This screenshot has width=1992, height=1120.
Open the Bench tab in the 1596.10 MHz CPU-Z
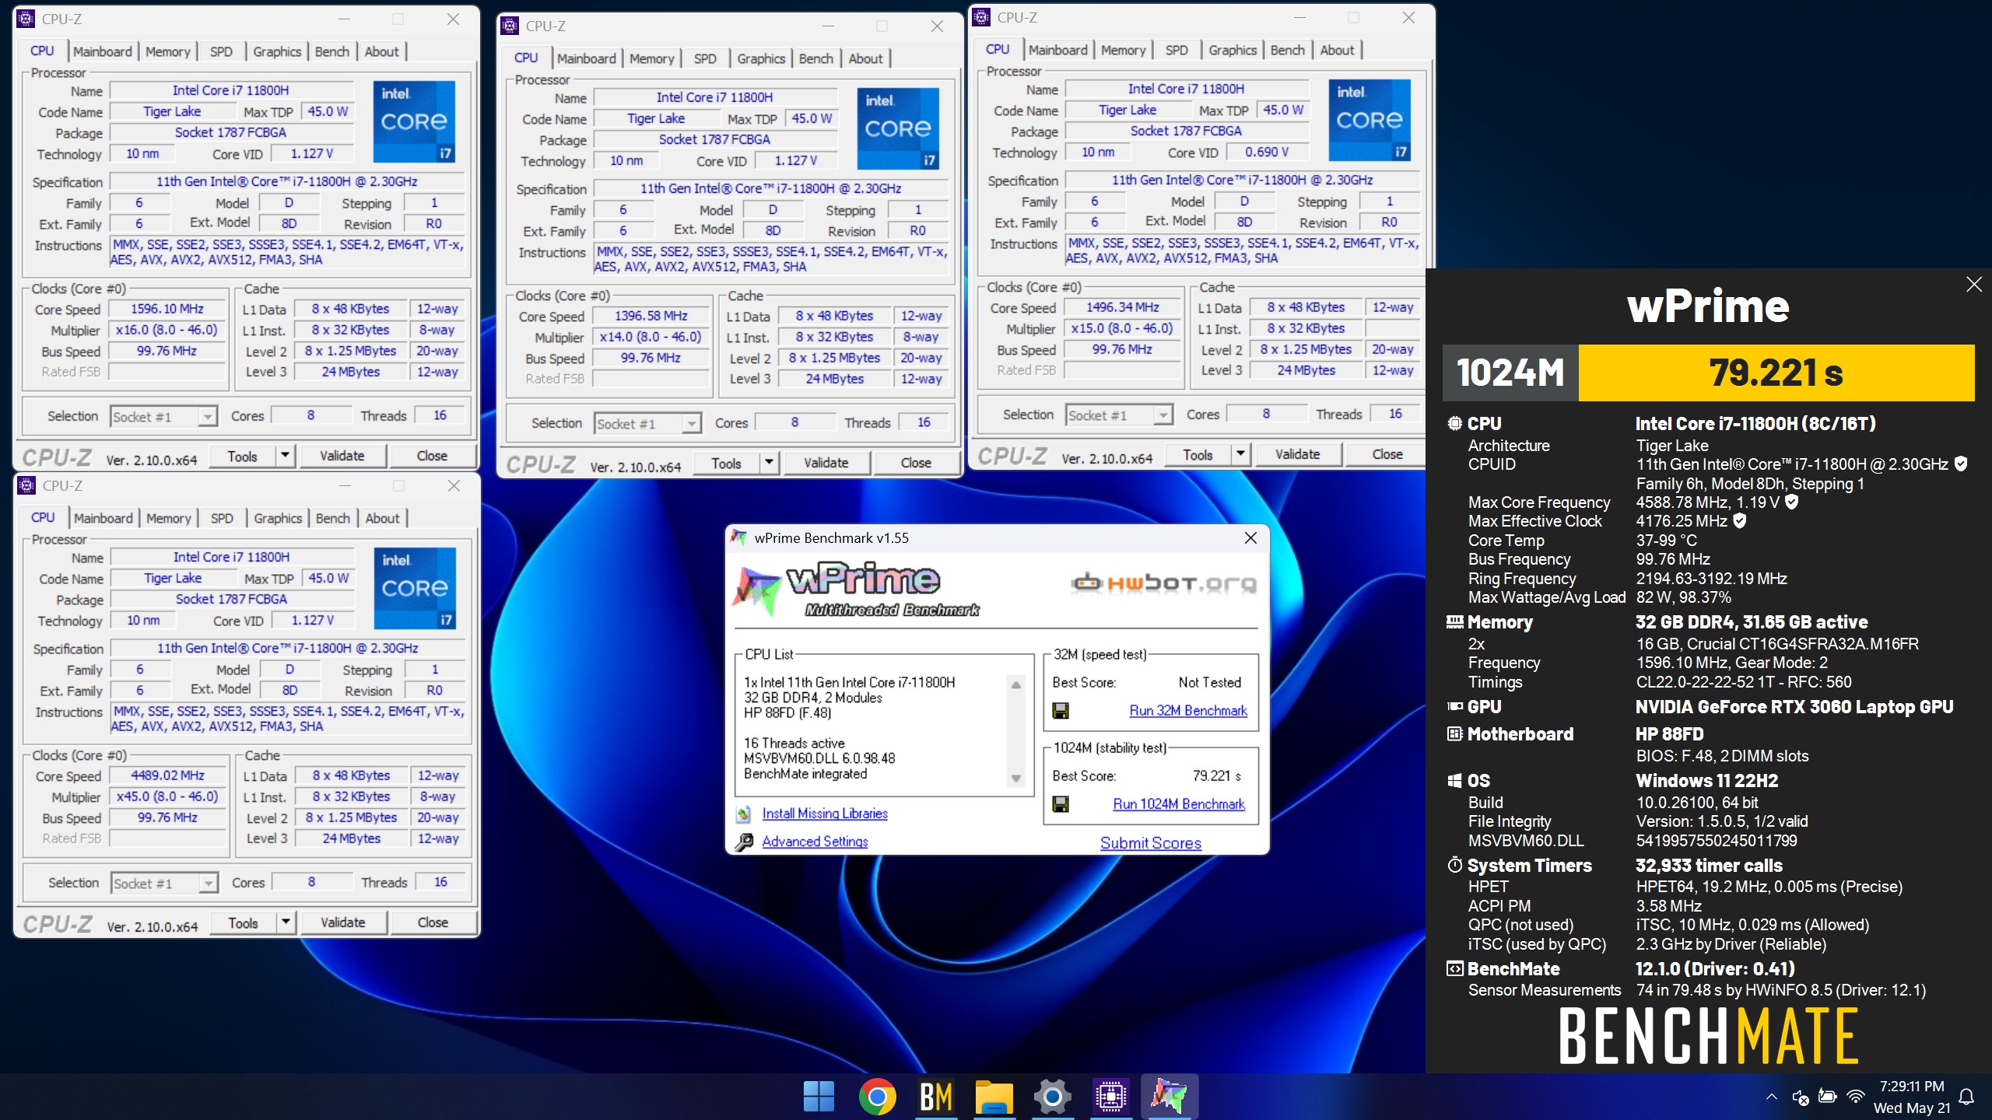pos(332,51)
